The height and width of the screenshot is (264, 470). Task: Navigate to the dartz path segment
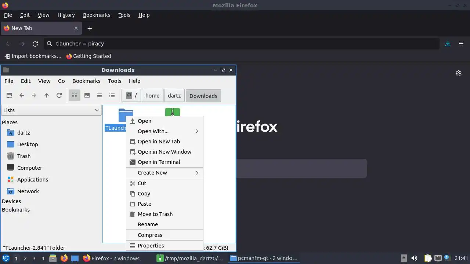174,96
